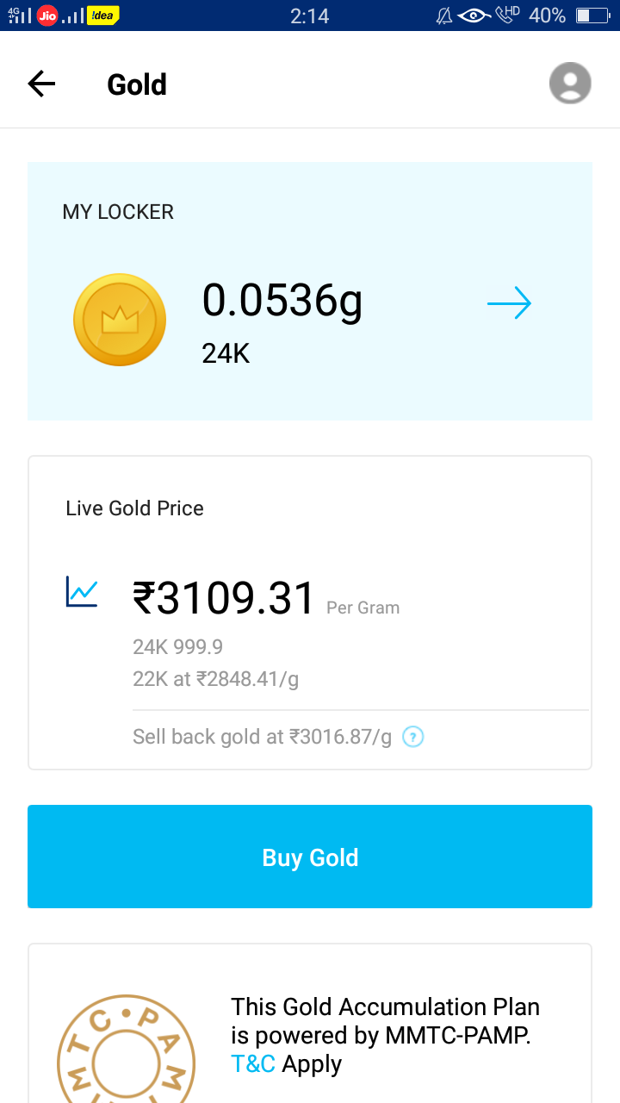Open sell back price help icon
Screen dimensions: 620x1103
point(413,737)
